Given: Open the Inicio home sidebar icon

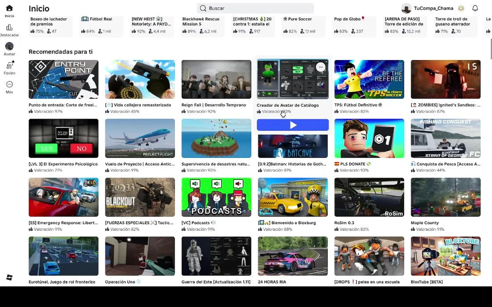Looking at the screenshot, I should click(x=9, y=8).
